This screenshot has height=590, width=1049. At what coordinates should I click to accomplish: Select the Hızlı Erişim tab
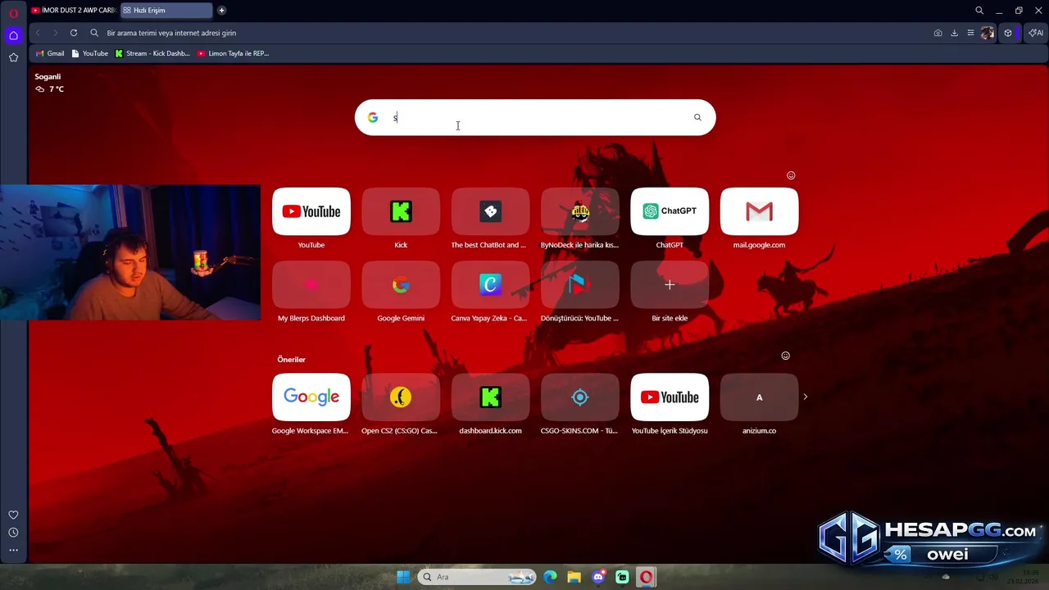point(166,11)
